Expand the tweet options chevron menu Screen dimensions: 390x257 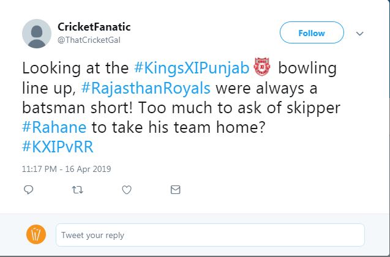359,33
